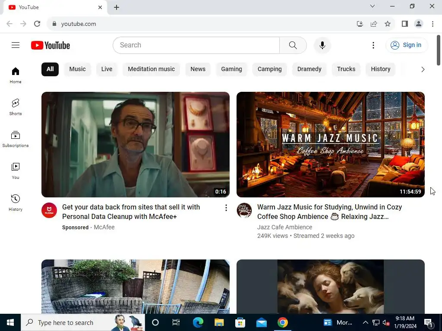Open the Windows Start menu

pos(10,322)
